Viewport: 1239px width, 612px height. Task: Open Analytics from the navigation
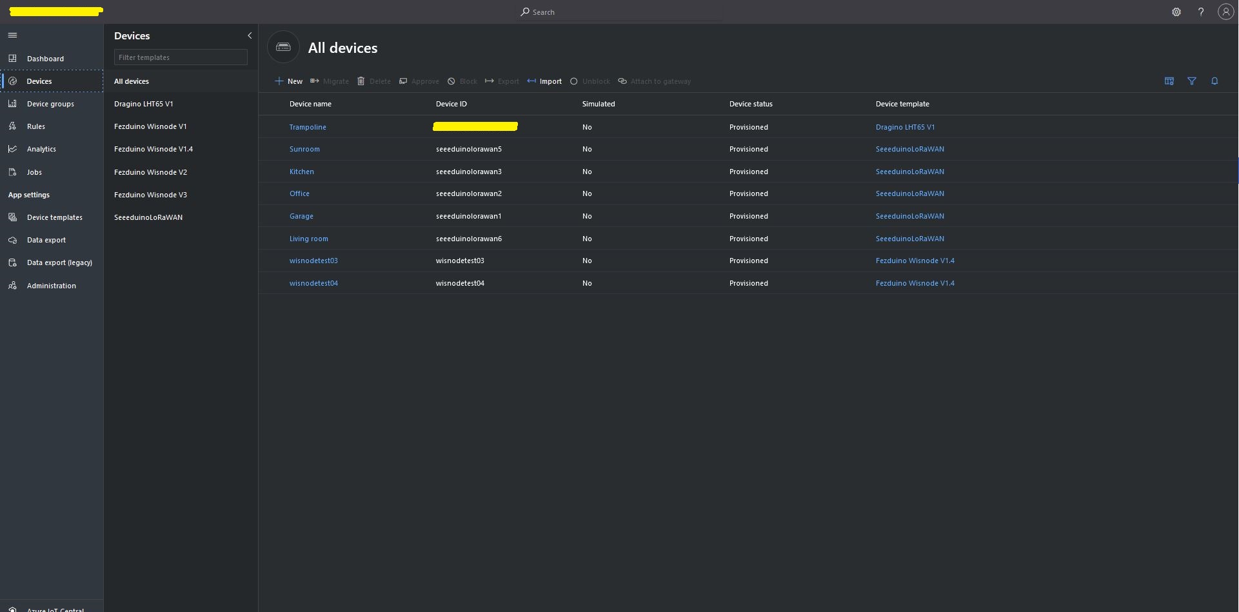tap(41, 149)
